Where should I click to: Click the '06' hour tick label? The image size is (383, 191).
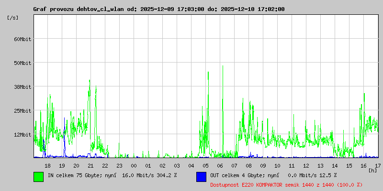pos(220,166)
